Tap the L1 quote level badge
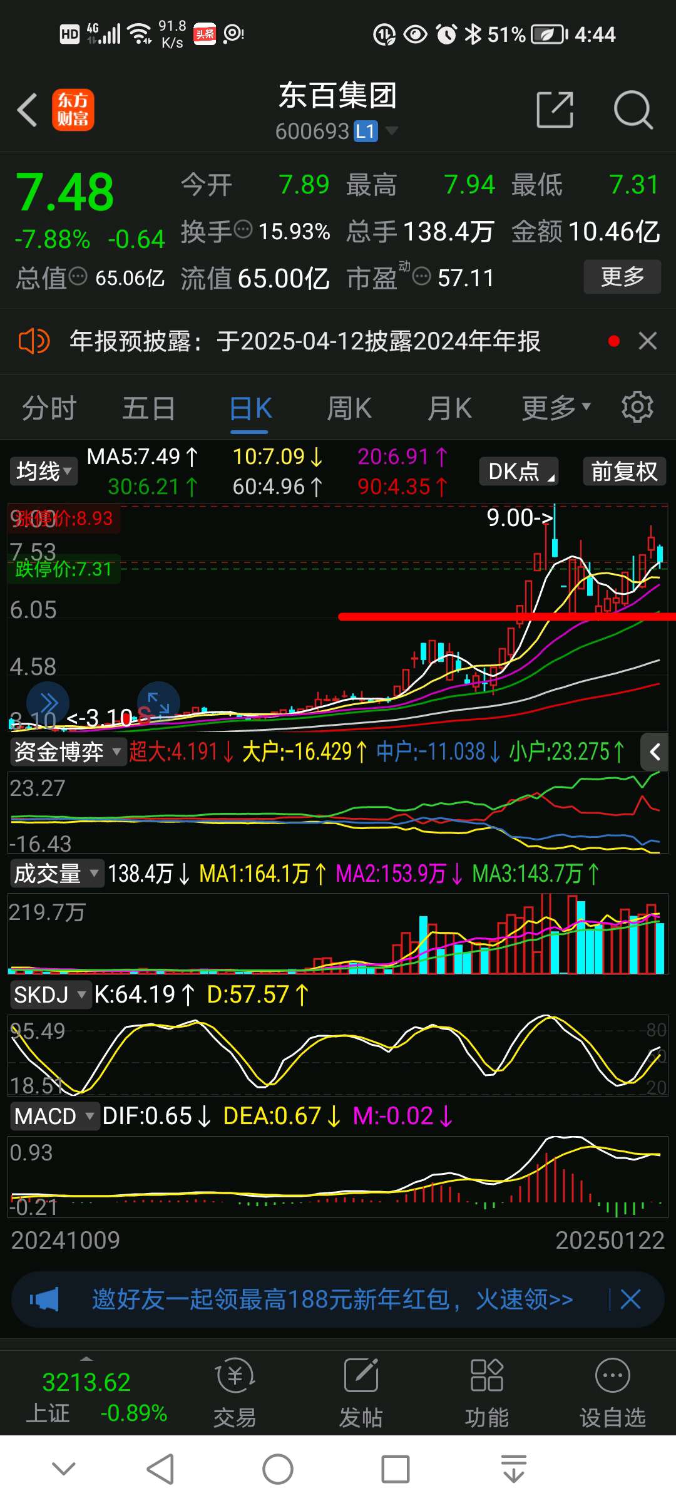The height and width of the screenshot is (1503, 676). (366, 131)
